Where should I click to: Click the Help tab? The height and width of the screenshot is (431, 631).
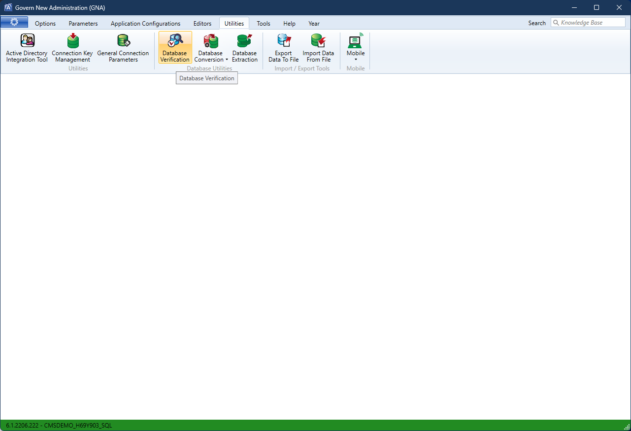[290, 24]
